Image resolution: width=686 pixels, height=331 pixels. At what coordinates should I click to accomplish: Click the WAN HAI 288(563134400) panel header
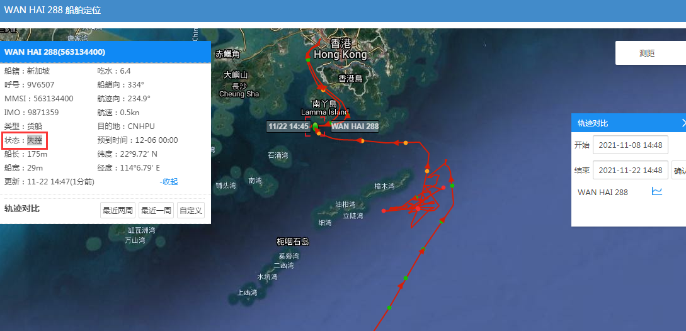(x=105, y=52)
